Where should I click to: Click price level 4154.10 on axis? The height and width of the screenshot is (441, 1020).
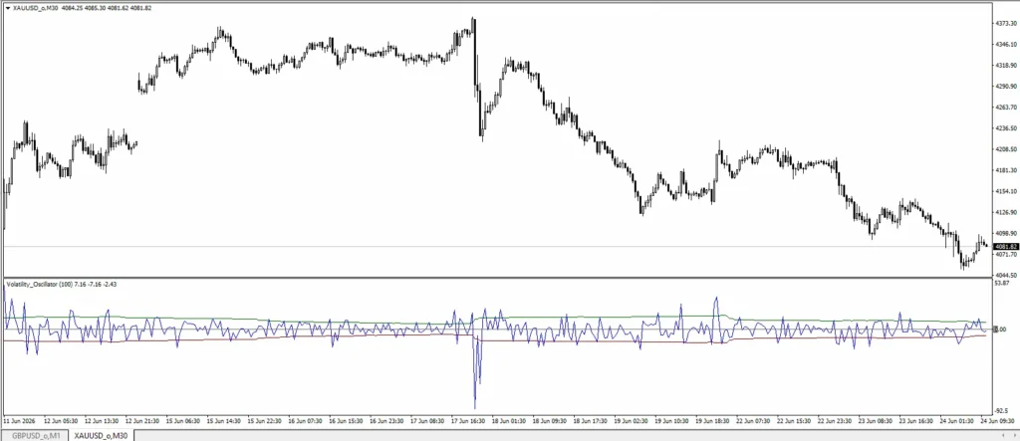pos(1005,191)
